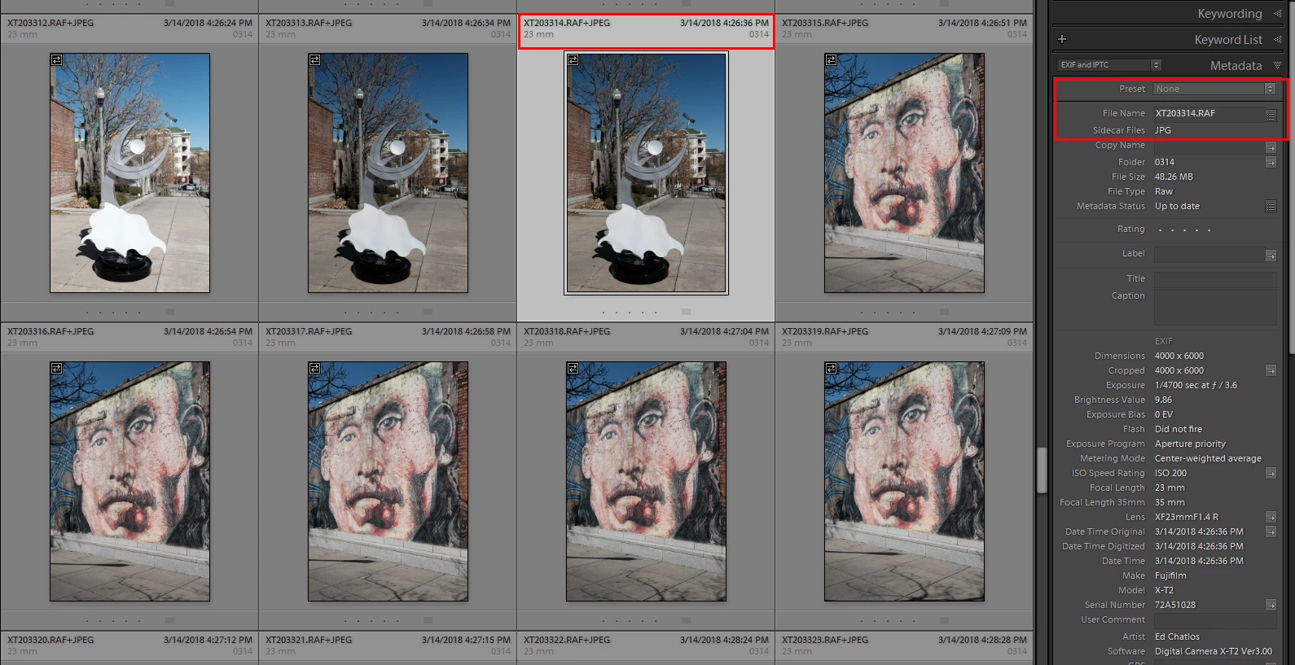
Task: Click the Label field arrow icon
Action: (1271, 256)
